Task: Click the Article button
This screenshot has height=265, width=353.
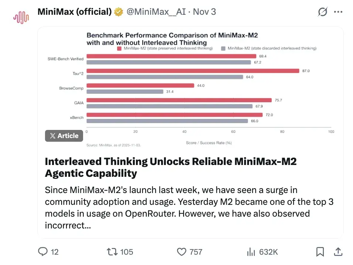Action: [x=64, y=135]
